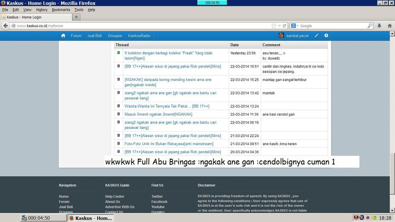This screenshot has width=395, height=222.
Task: Click the comment 'ane kasi cendol gan'
Action: 278,114
